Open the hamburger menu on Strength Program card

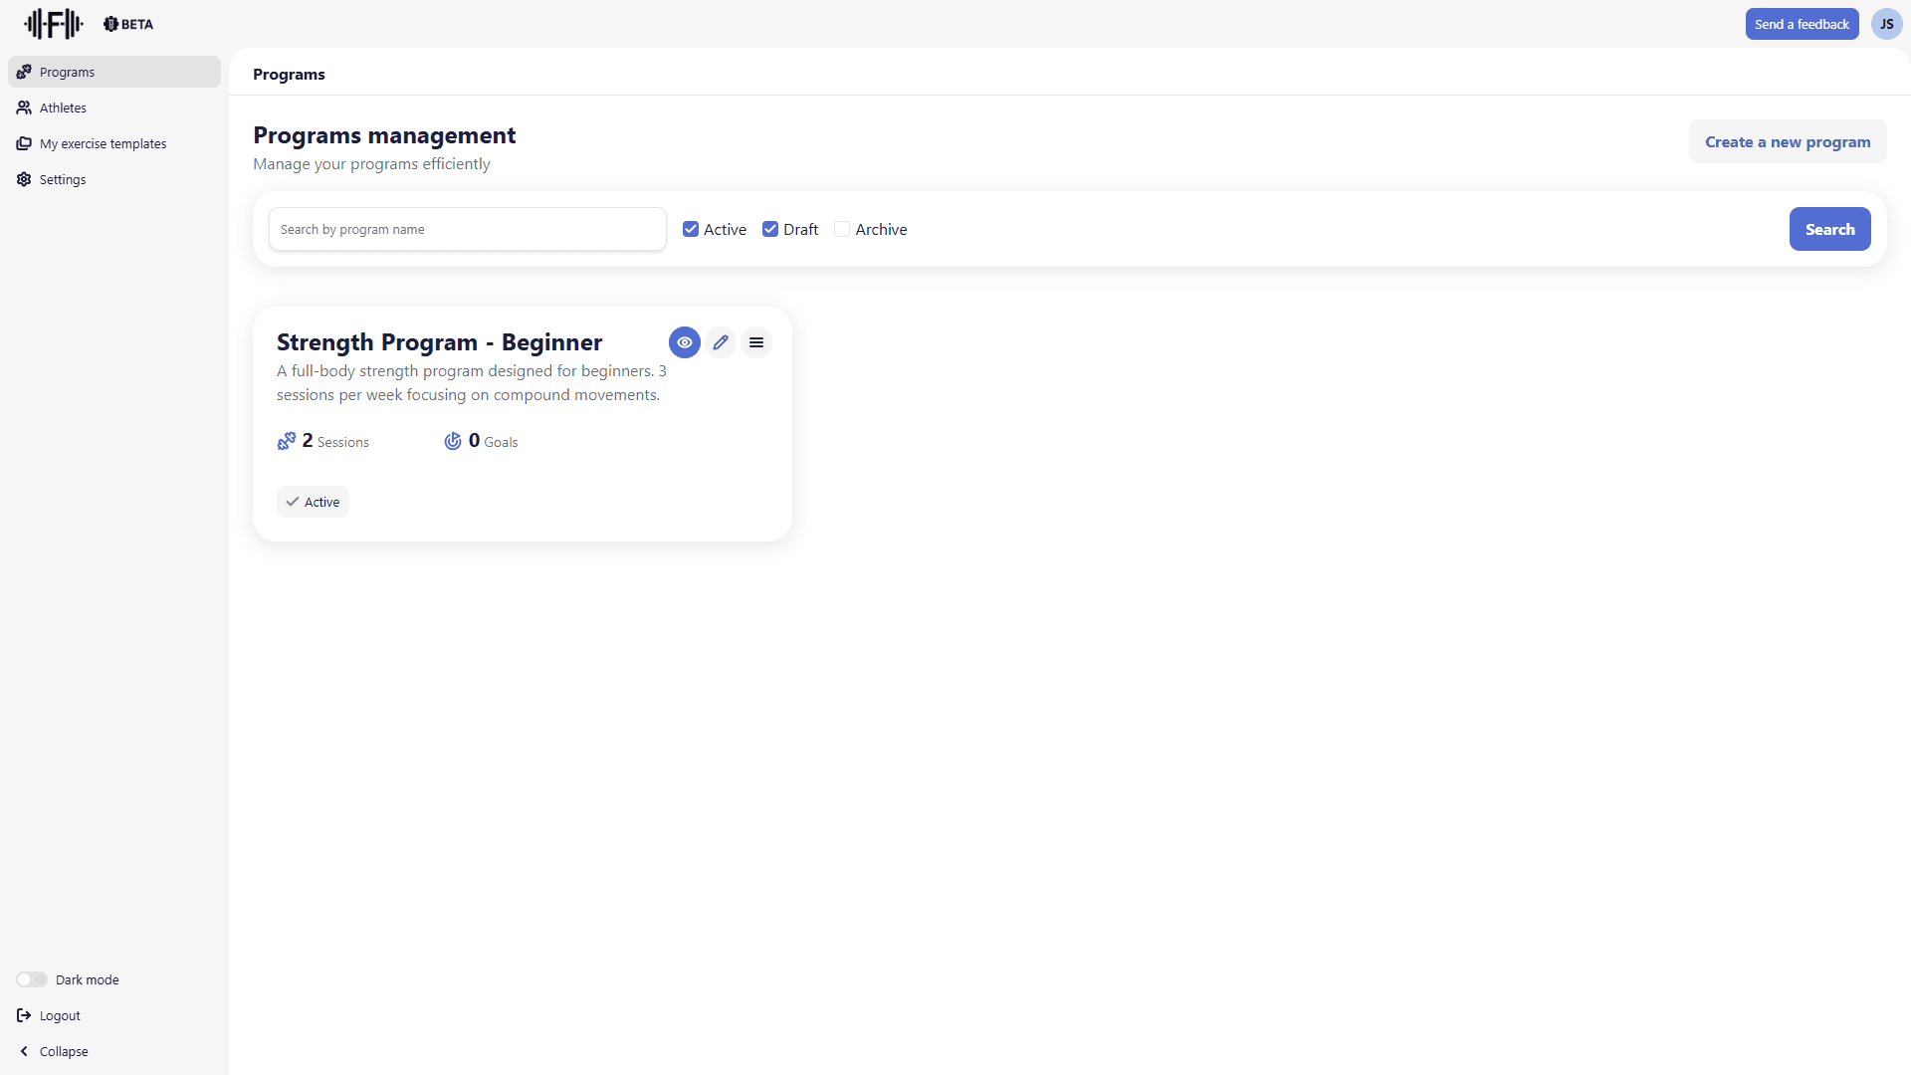[x=756, y=342]
